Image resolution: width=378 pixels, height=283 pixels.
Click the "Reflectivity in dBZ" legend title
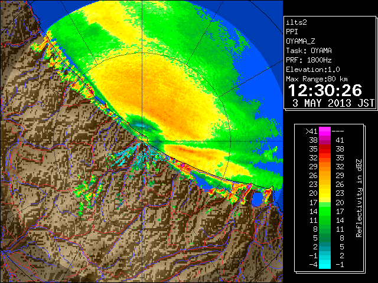click(359, 198)
